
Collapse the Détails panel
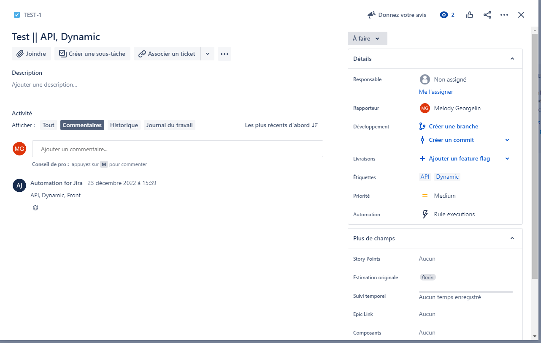click(x=512, y=59)
